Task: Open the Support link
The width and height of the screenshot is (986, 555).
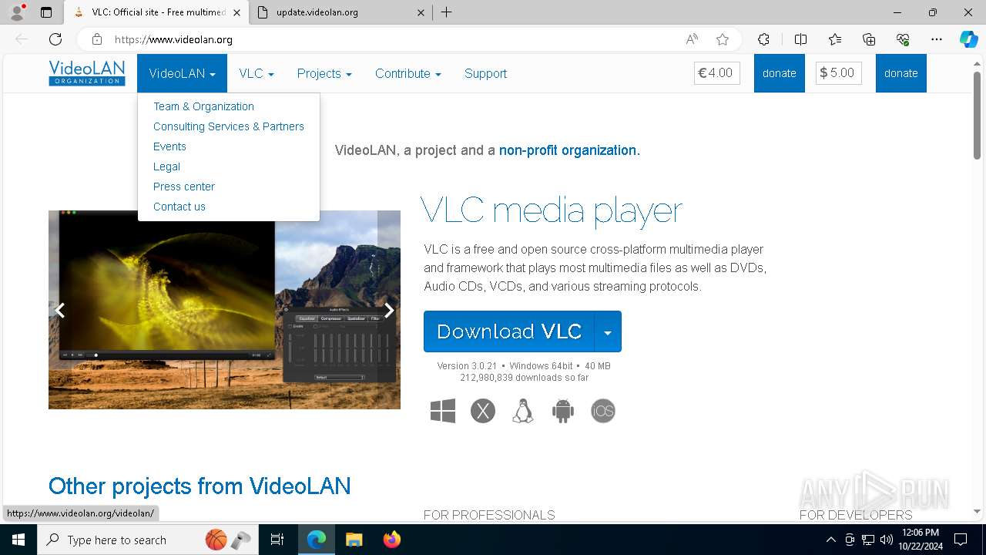Action: click(x=485, y=73)
